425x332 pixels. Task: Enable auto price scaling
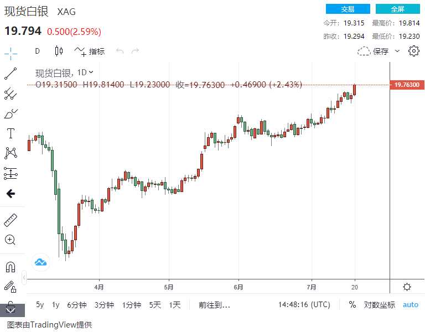(x=411, y=304)
